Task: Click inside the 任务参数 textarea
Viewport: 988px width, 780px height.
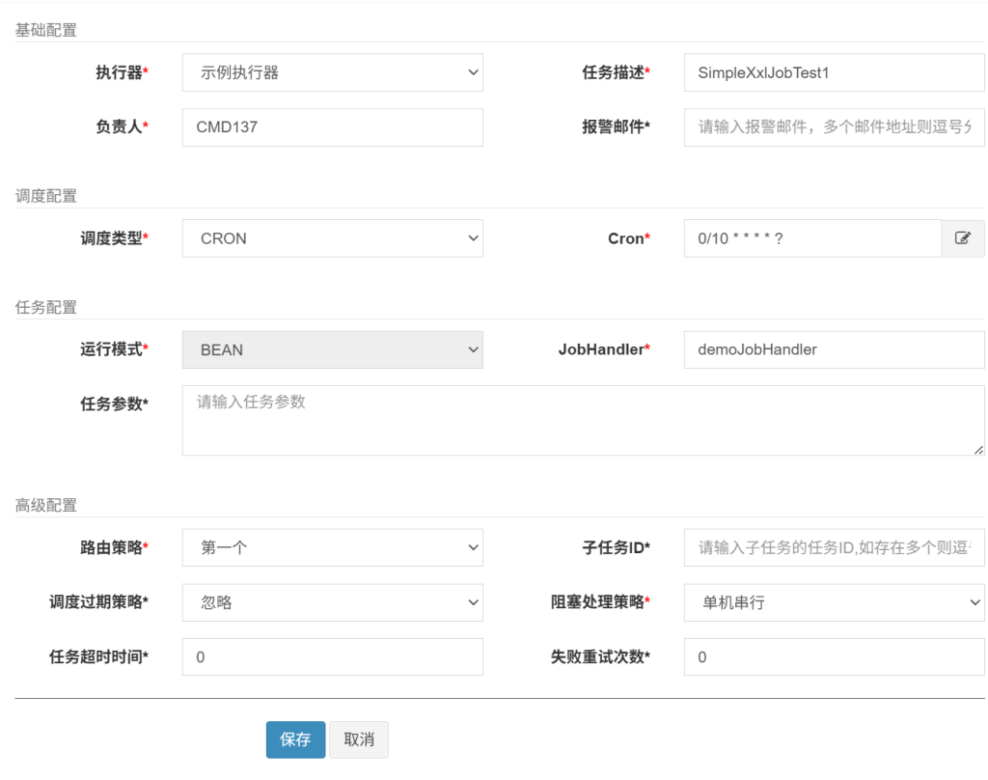Action: [583, 421]
